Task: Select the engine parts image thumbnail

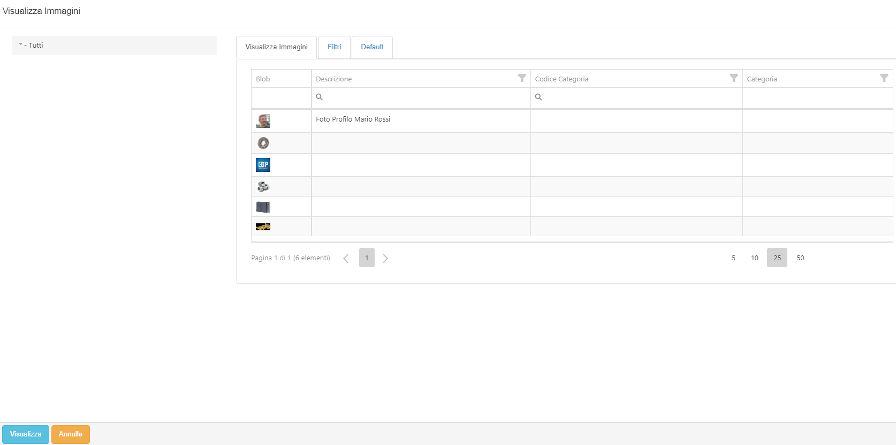Action: [263, 186]
